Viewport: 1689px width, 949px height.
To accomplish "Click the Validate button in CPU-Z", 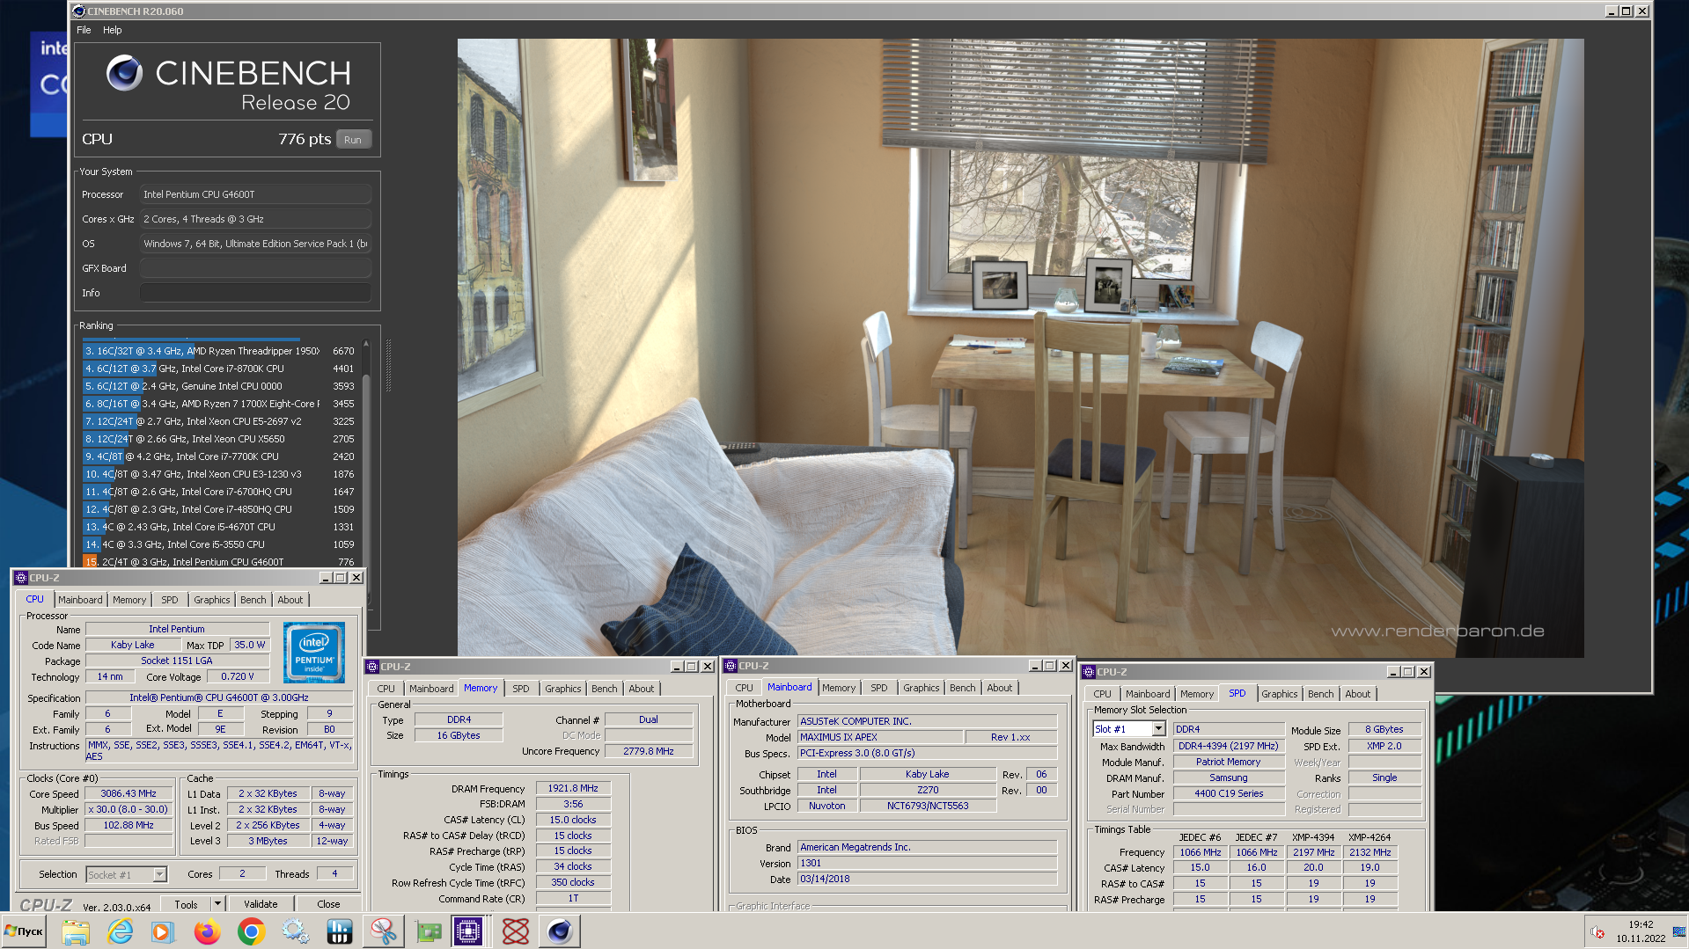I will (261, 903).
